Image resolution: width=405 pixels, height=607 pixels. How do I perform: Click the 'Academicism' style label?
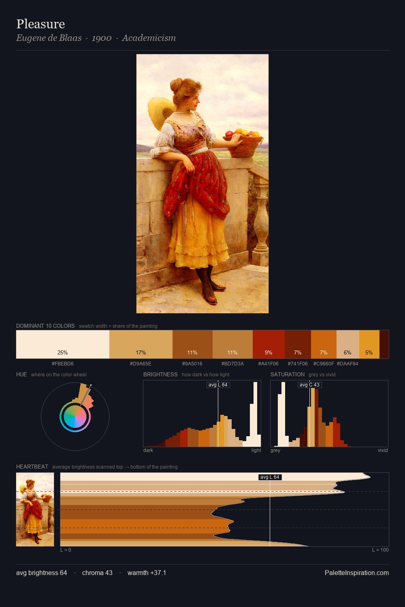(x=149, y=38)
